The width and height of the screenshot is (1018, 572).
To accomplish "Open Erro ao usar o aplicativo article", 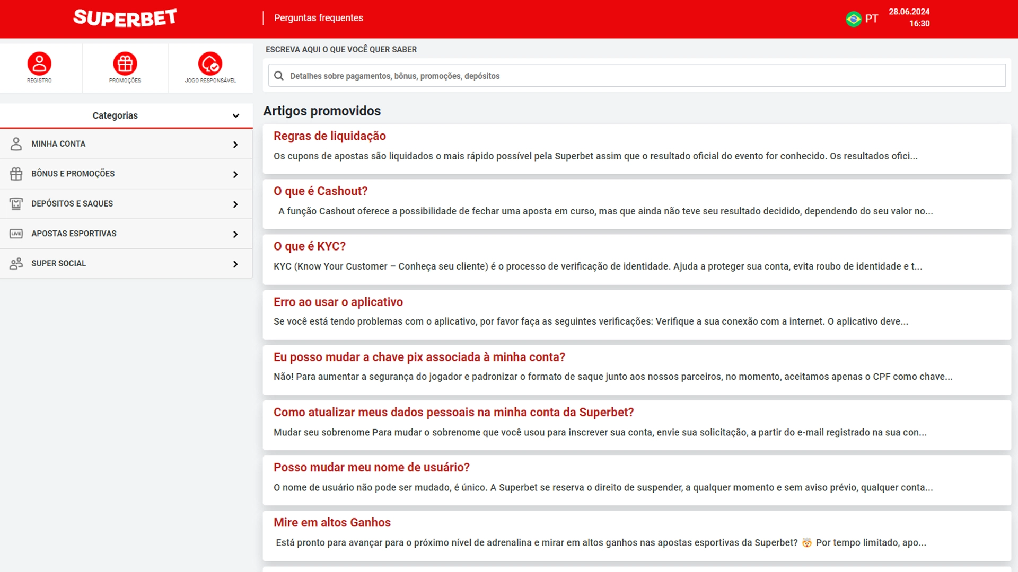I will click(338, 302).
